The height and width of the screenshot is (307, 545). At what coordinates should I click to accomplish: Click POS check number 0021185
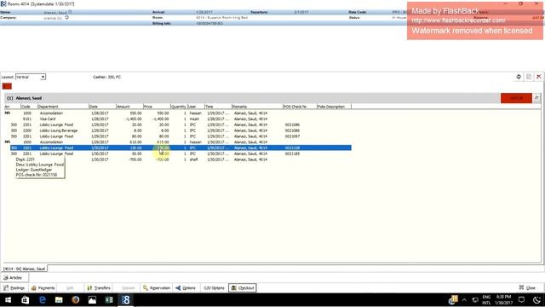point(292,153)
